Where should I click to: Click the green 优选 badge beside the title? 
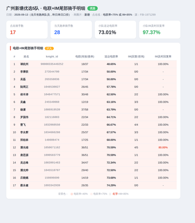tap(93, 8)
